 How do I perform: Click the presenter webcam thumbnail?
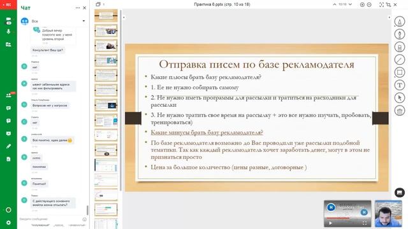pyautogui.click(x=388, y=214)
